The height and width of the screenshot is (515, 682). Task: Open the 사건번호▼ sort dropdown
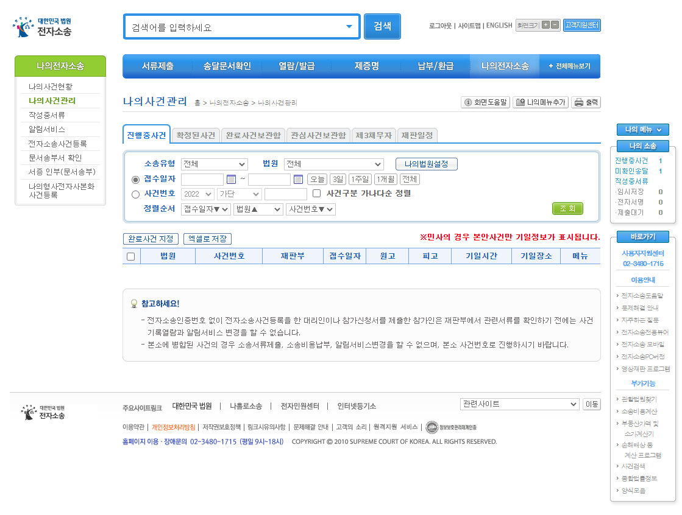pos(311,209)
